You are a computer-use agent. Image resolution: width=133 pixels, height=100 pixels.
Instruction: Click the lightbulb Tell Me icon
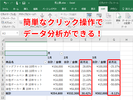point(123,9)
